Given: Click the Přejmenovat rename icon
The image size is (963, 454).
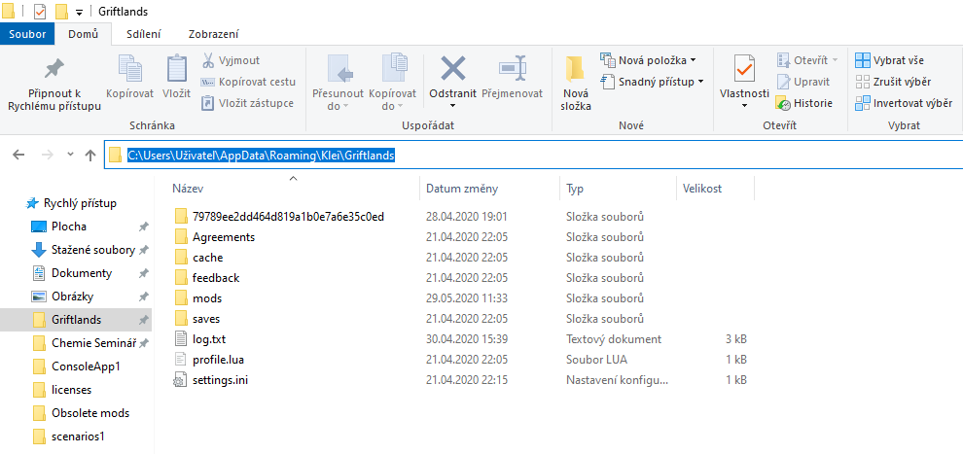Looking at the screenshot, I should [x=513, y=70].
